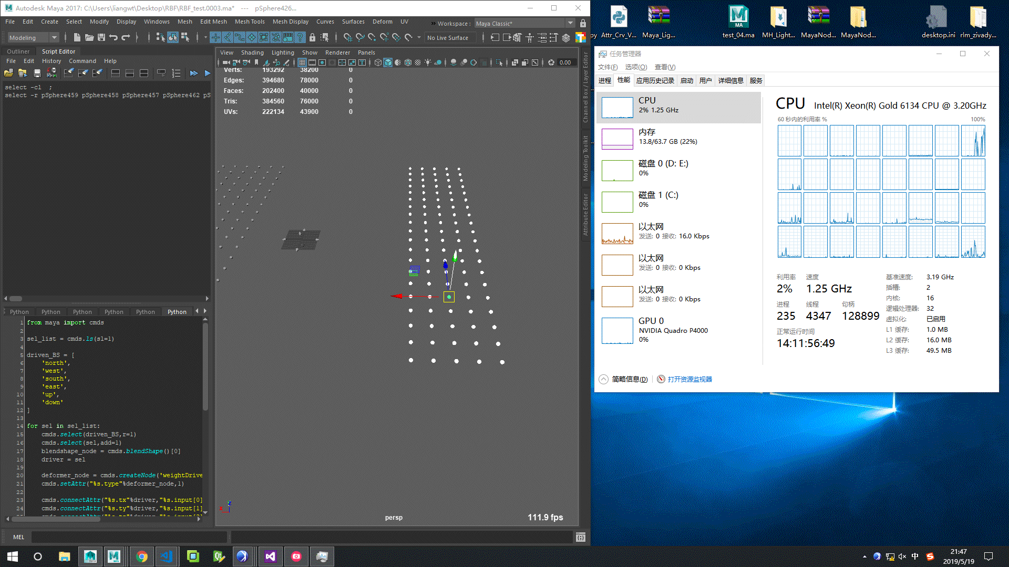
Task: Click the Undo arrow icon
Action: tap(114, 37)
